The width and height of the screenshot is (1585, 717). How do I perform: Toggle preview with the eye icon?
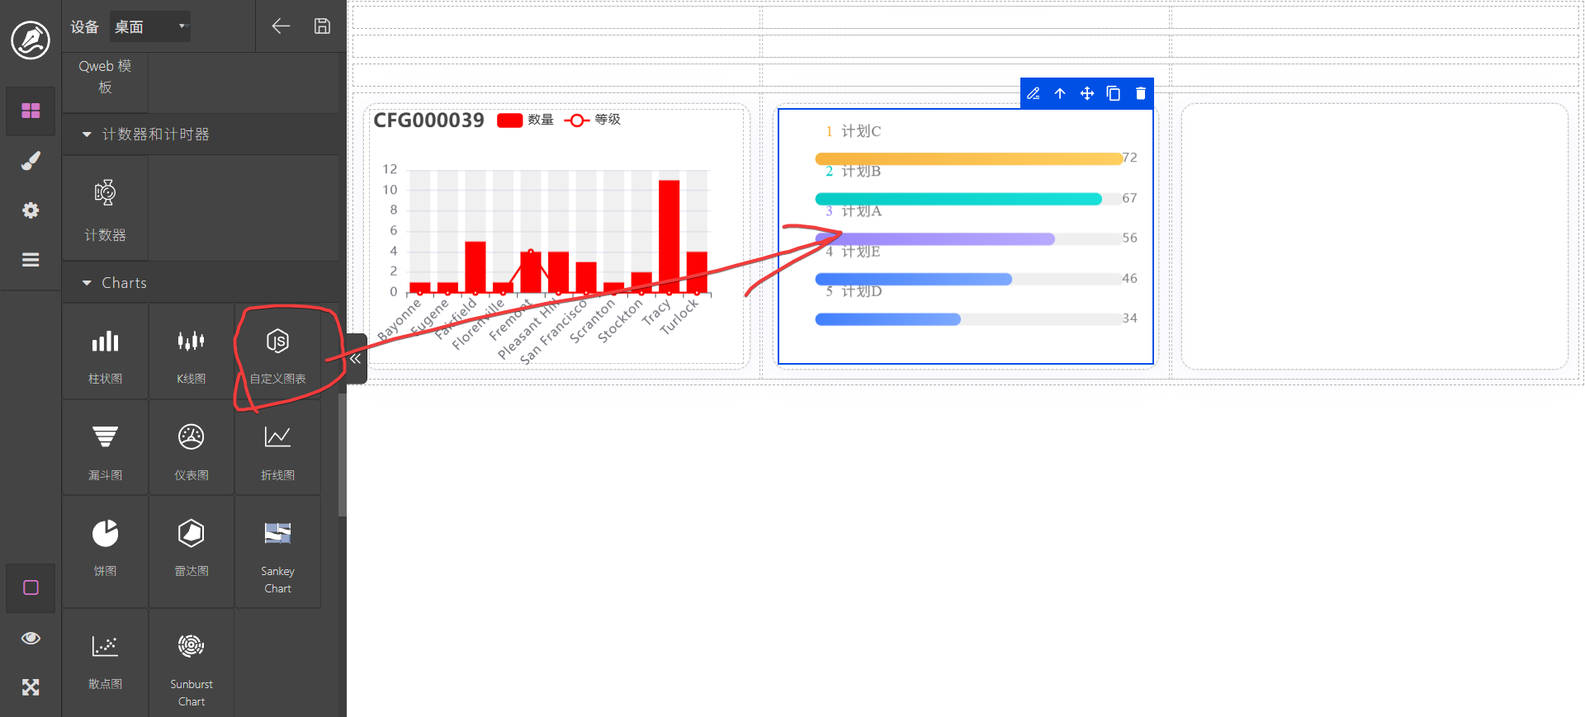click(x=31, y=638)
